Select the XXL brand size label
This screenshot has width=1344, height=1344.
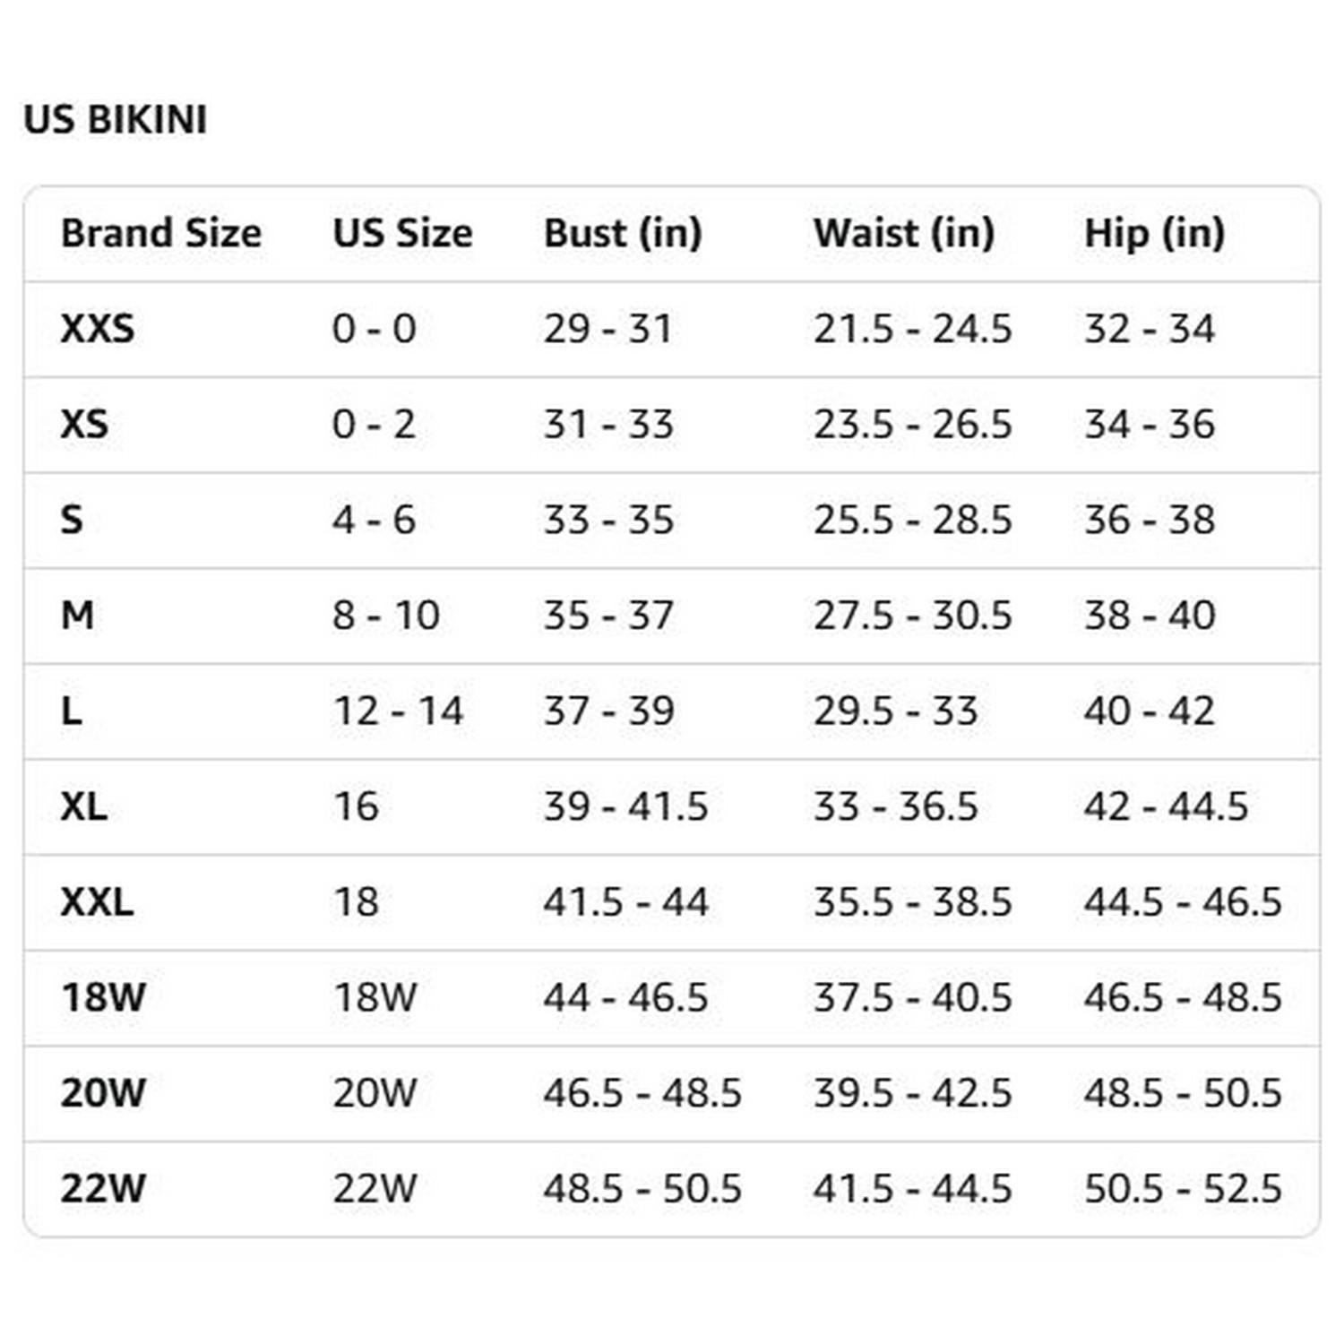pyautogui.click(x=97, y=902)
